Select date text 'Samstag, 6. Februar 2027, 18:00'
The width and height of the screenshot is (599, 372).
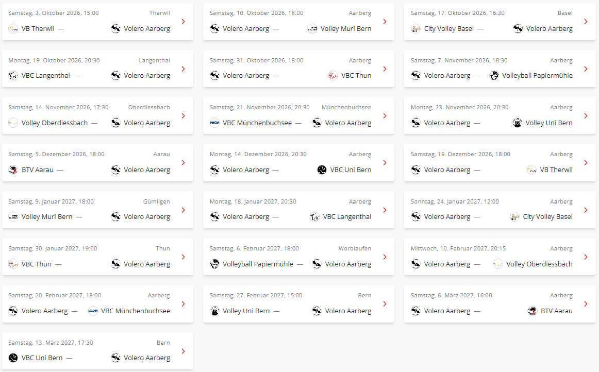pyautogui.click(x=254, y=249)
